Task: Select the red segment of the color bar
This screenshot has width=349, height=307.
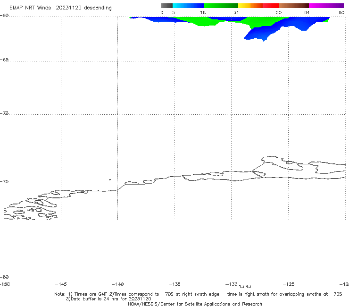Action: pyautogui.click(x=271, y=6)
